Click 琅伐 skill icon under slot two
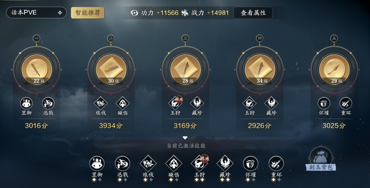Viewport: 370px width, 188px height. (x=101, y=104)
